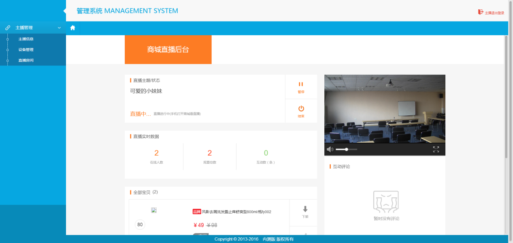Click the 在线人数 count value
Viewport: 513px width, 243px height.
[156, 153]
